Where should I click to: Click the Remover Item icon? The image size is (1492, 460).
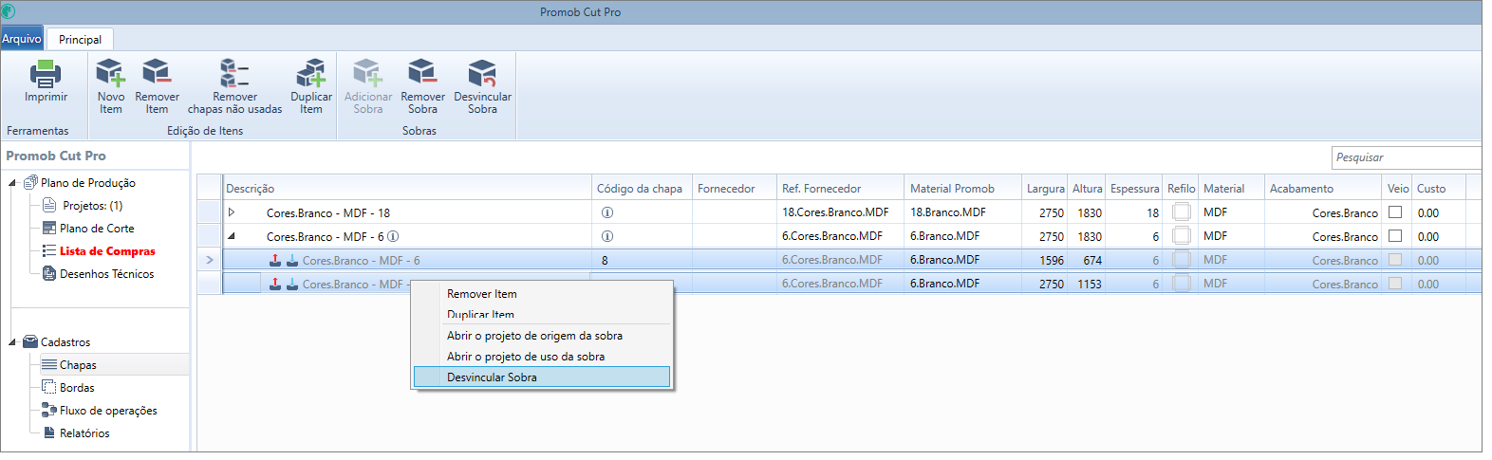157,73
